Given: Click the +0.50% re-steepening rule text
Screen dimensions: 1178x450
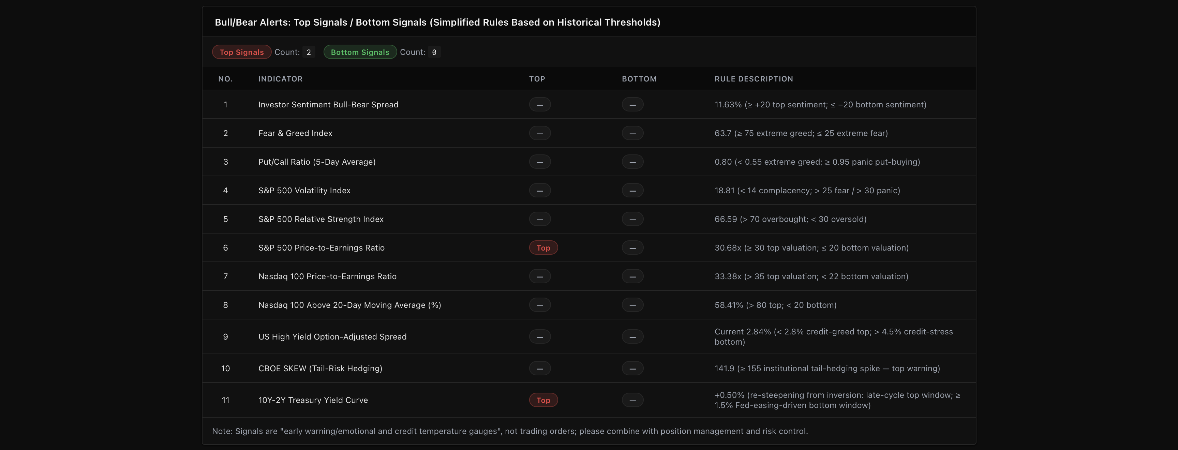Looking at the screenshot, I should (x=837, y=400).
